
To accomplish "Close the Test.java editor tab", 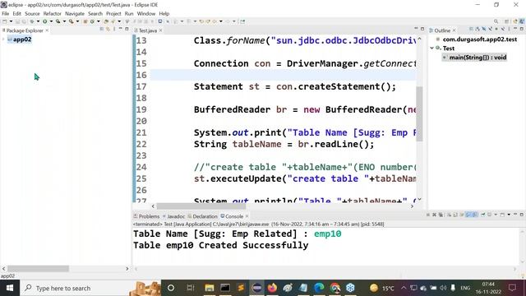I will pos(161,30).
